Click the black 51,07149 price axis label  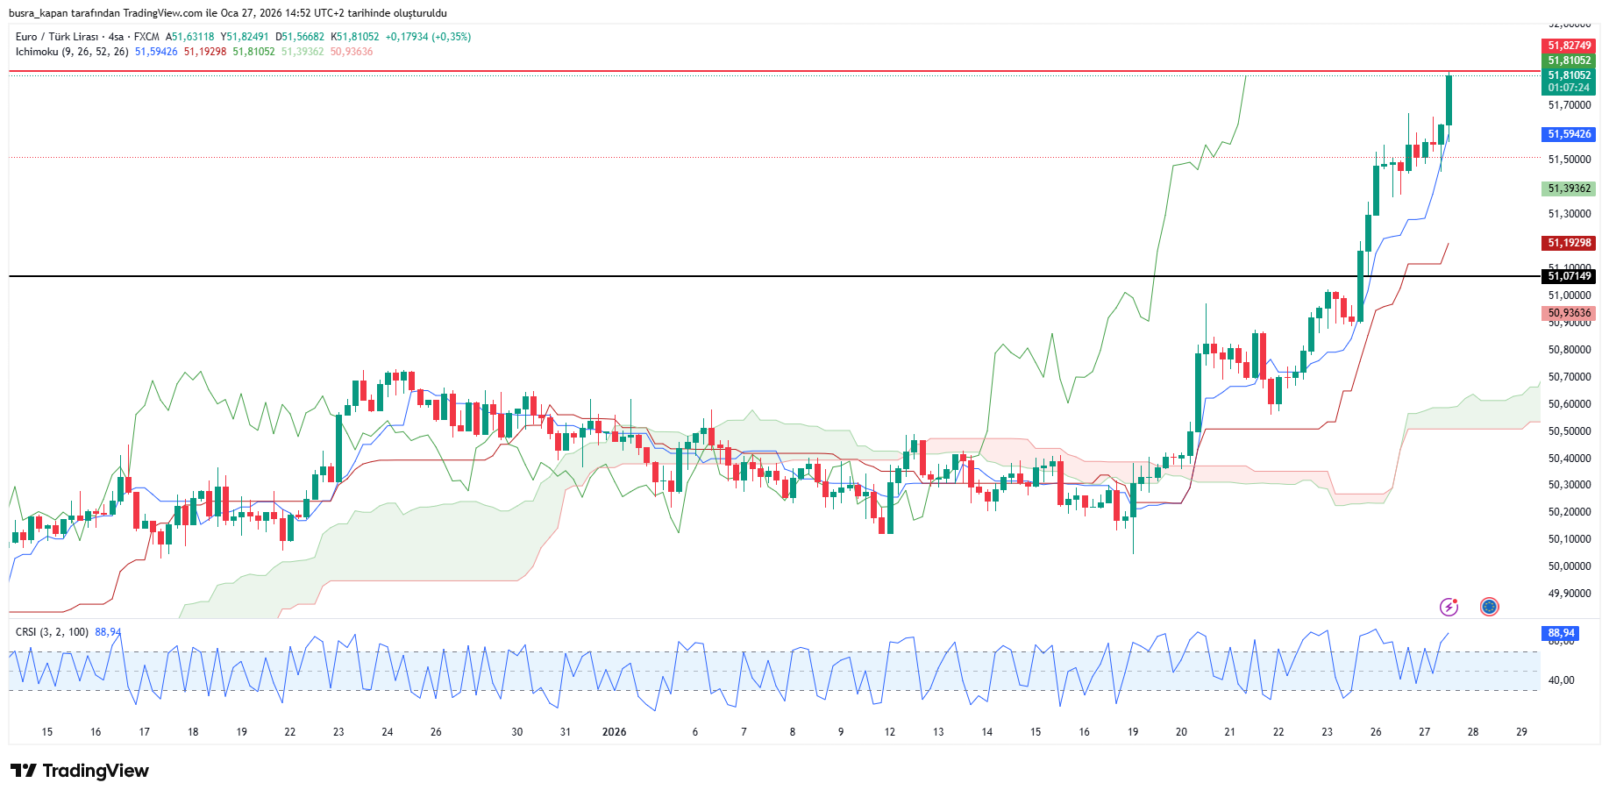tap(1568, 276)
